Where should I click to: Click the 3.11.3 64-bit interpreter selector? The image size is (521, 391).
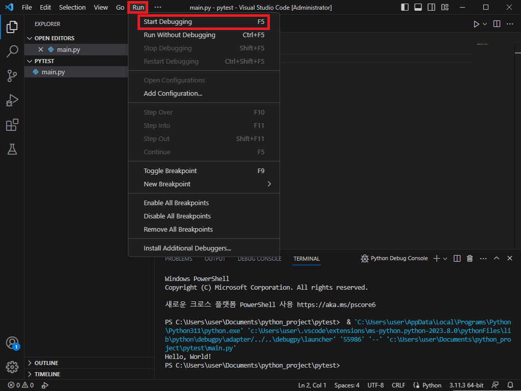[x=466, y=385]
